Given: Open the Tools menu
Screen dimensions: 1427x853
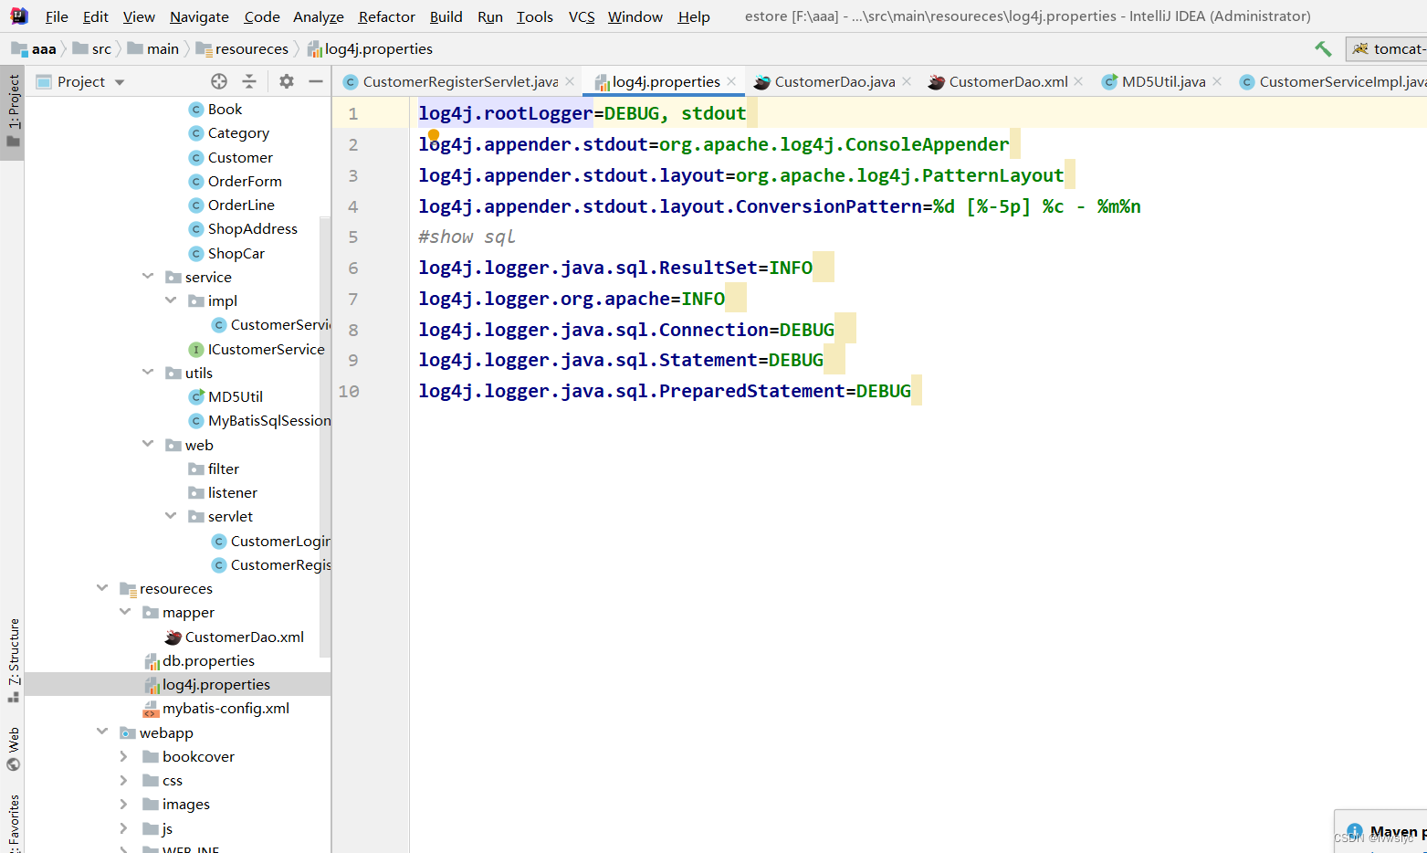Looking at the screenshot, I should [534, 16].
